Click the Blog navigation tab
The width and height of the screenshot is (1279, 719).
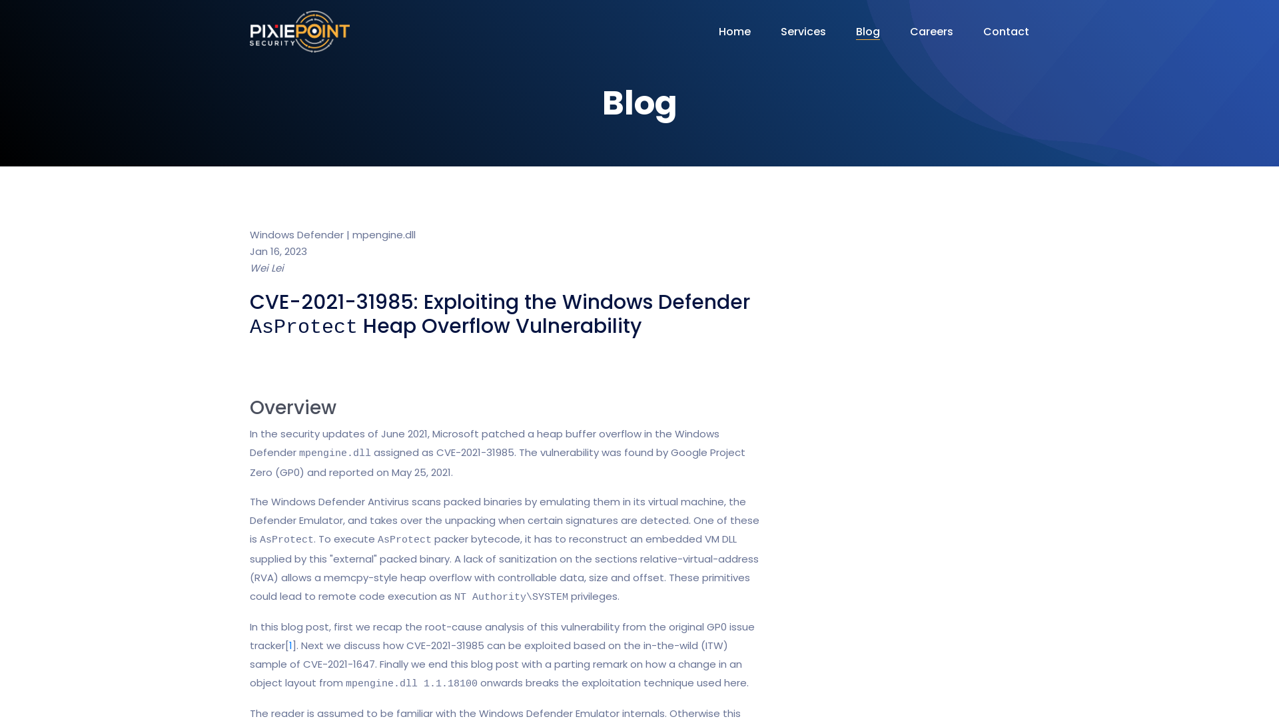(x=868, y=31)
